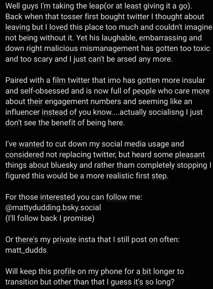Click the underlined word "wanted"
Screen dimensions: 213x289
(31, 144)
